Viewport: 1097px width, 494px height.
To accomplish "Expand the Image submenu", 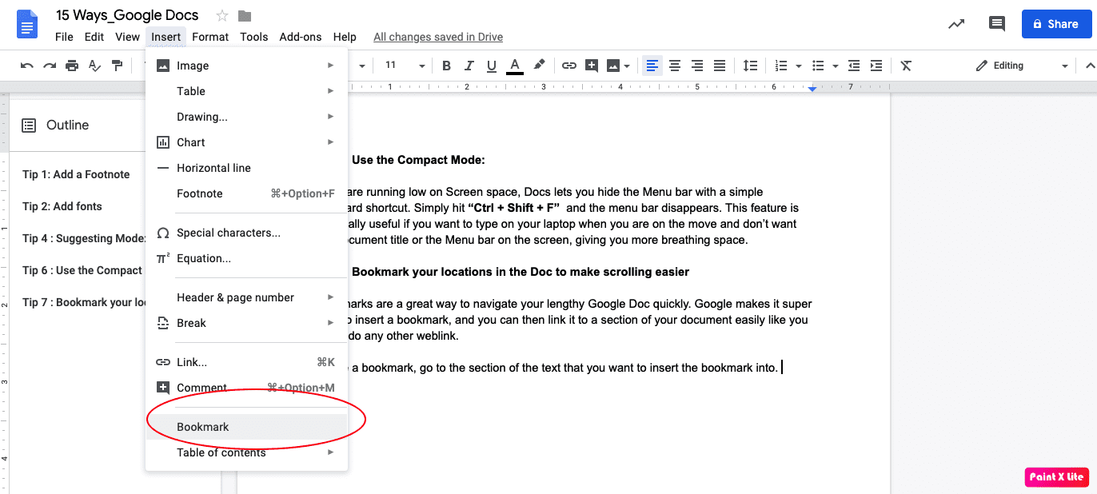I will point(246,66).
